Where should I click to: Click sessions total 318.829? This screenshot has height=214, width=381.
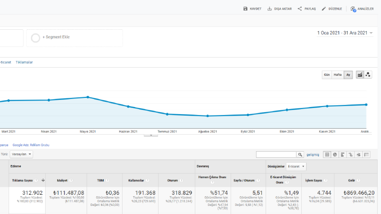point(182,193)
